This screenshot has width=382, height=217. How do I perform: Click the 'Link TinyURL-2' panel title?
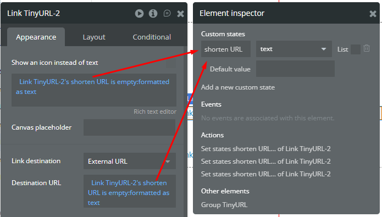click(x=34, y=13)
